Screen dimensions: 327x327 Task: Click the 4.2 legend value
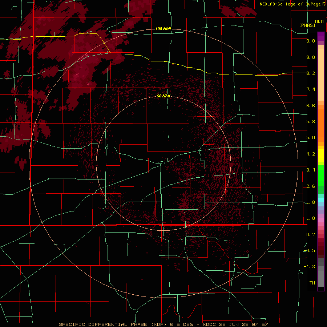(x=311, y=154)
